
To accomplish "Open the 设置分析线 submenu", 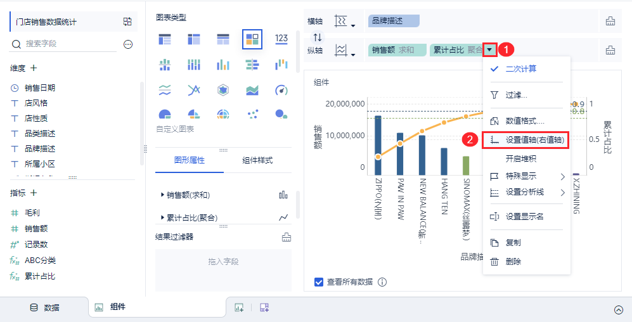I will coord(526,193).
